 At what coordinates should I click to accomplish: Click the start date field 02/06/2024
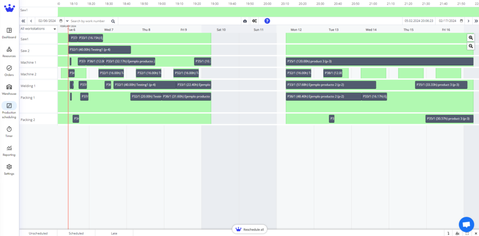(x=47, y=21)
